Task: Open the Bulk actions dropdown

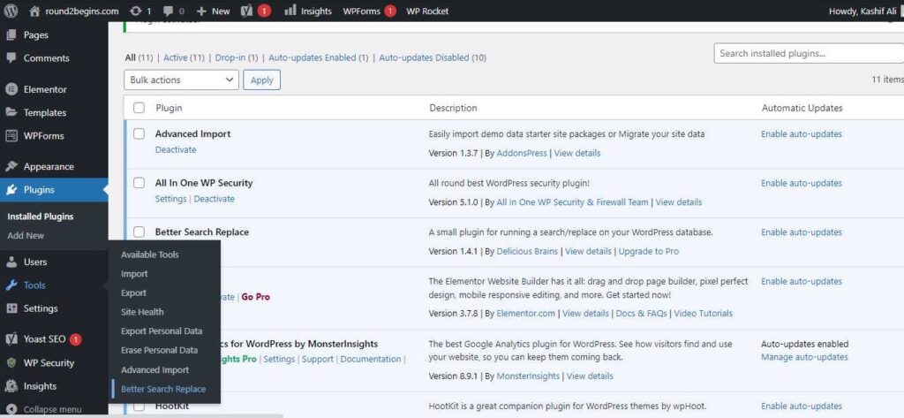Action: coord(181,80)
